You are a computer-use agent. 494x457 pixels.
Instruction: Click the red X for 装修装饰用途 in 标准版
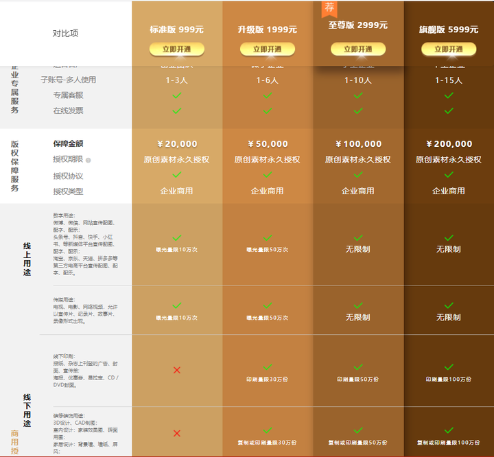pos(177,434)
